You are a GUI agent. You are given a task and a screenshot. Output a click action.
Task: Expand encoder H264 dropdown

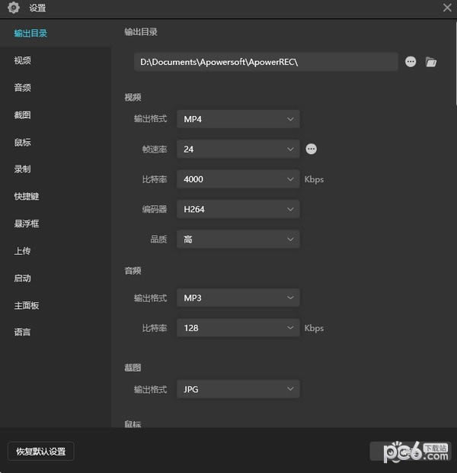tap(238, 209)
